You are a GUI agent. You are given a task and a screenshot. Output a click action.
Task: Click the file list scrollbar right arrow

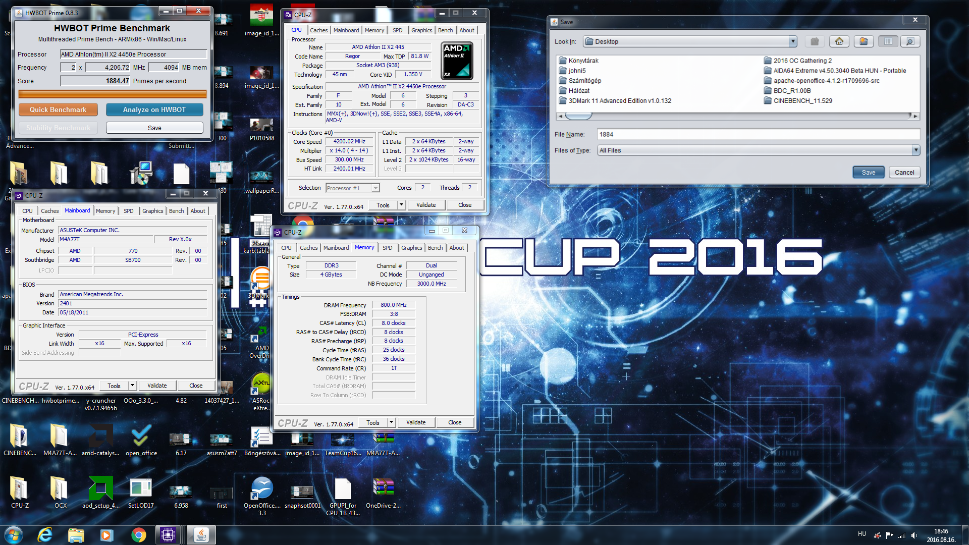(916, 116)
